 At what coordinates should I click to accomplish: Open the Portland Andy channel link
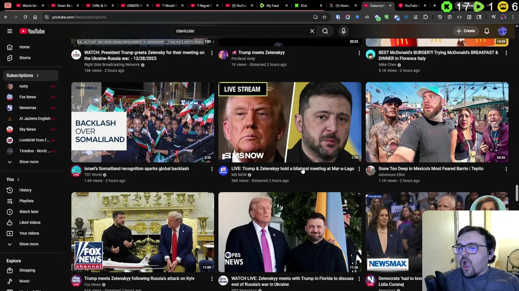point(243,59)
